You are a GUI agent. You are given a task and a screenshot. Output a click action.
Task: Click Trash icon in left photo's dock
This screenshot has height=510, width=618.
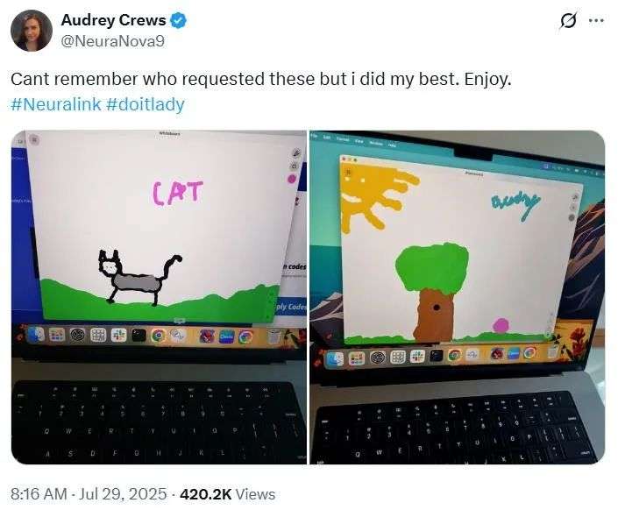click(274, 336)
